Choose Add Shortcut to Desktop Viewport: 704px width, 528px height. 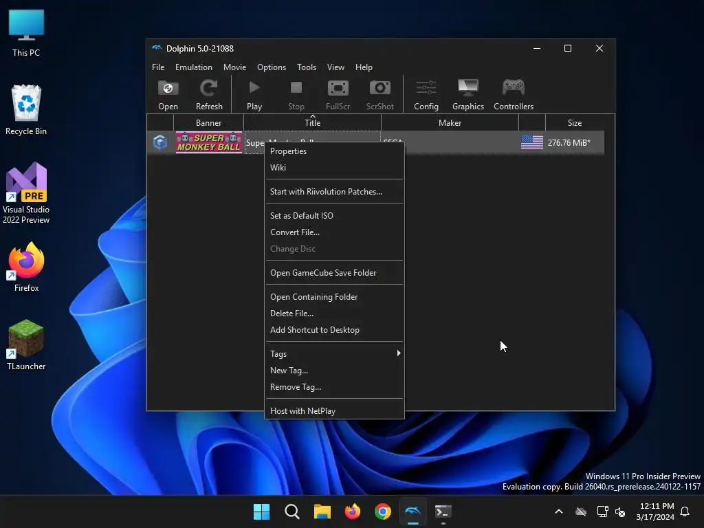[335, 329]
